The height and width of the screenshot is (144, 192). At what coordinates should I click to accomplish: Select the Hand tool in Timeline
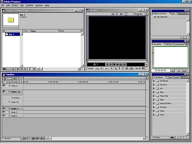coord(5,82)
